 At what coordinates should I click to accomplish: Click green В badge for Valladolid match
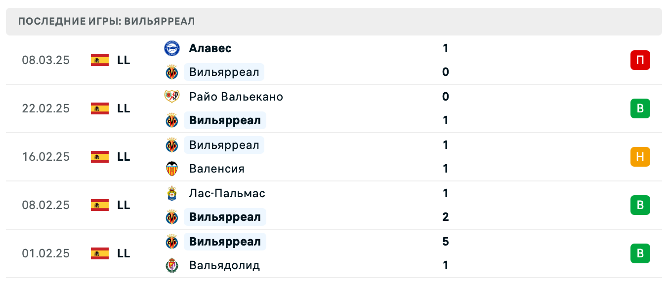tap(640, 253)
